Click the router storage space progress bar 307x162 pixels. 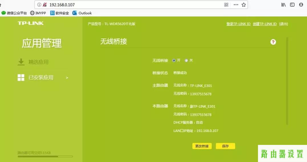tap(45, 157)
